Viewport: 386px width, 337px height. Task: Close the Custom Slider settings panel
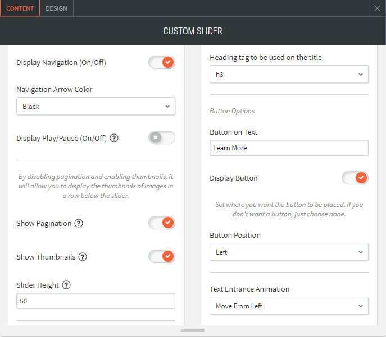coord(378,8)
